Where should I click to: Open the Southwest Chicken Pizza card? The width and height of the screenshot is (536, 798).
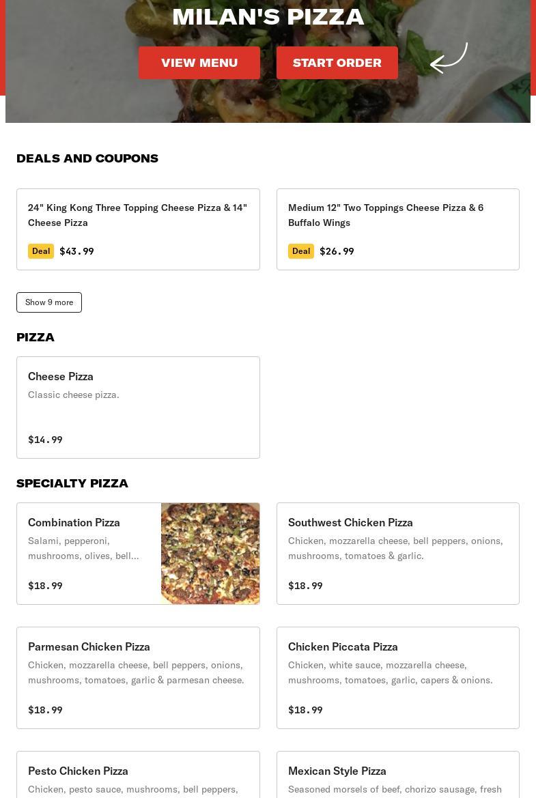pyautogui.click(x=397, y=554)
